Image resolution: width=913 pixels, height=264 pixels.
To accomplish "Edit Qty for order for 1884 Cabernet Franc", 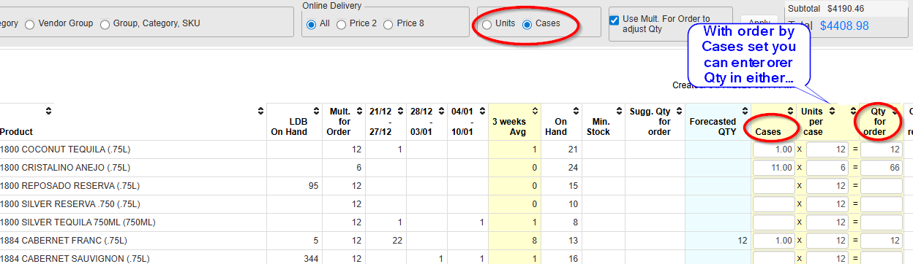I will 882,241.
